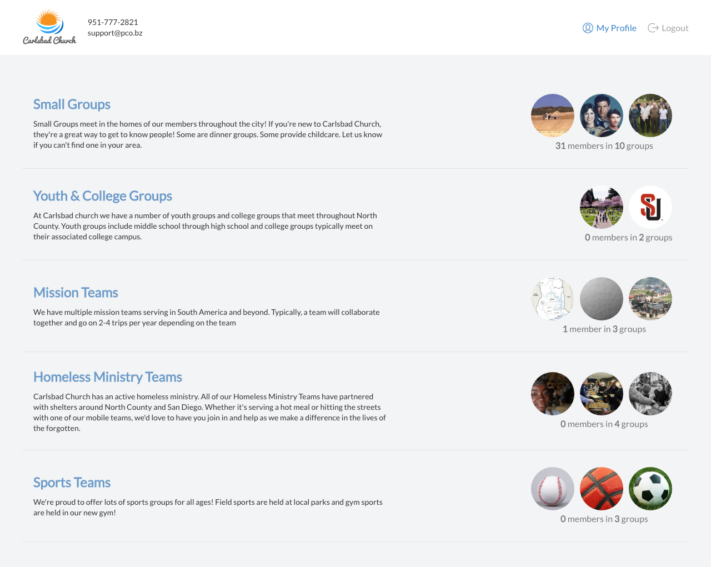Click the Logout link

coord(668,28)
